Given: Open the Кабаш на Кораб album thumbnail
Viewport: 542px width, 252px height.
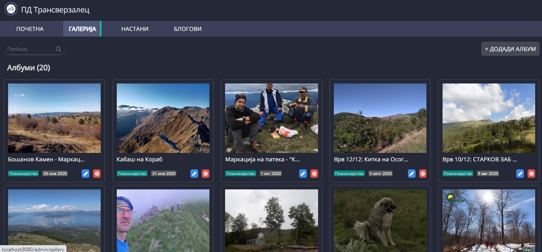Looking at the screenshot, I should [163, 118].
